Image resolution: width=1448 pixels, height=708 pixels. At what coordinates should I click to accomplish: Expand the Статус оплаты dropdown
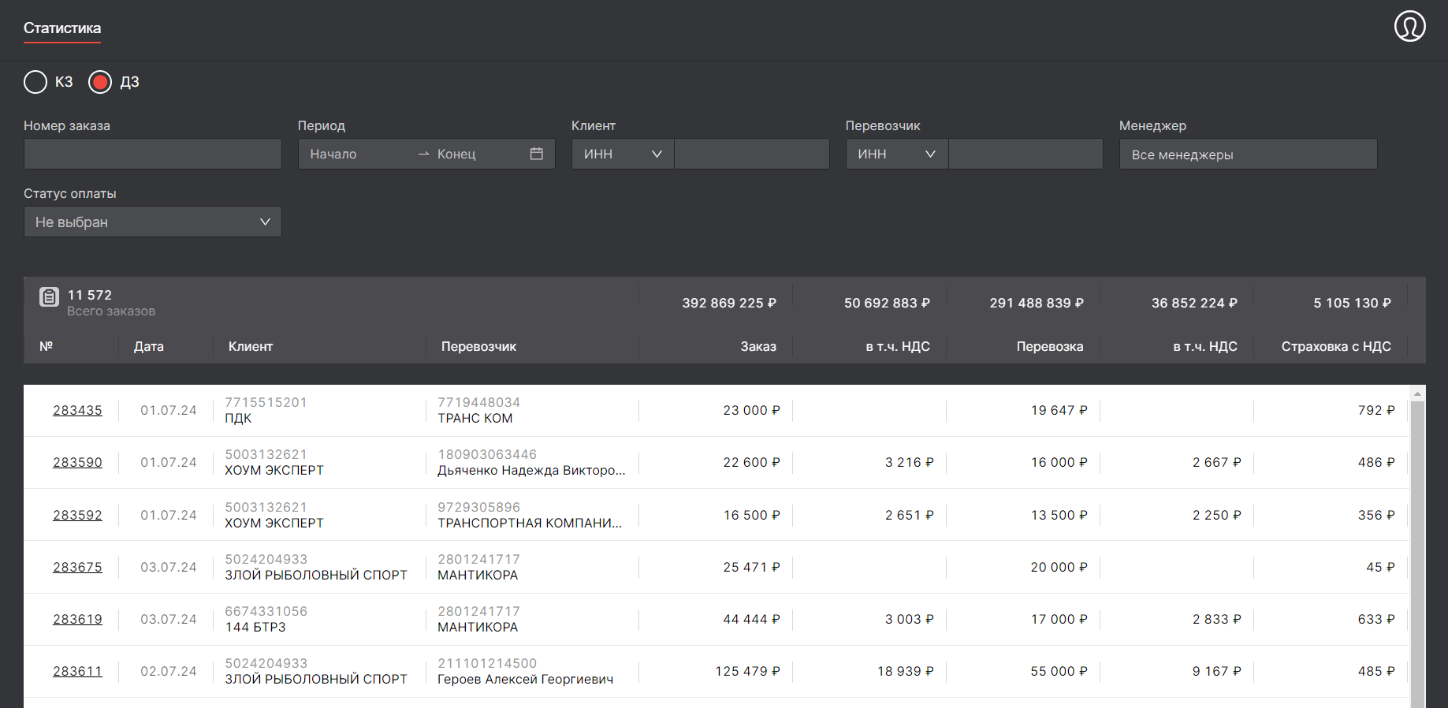click(153, 222)
